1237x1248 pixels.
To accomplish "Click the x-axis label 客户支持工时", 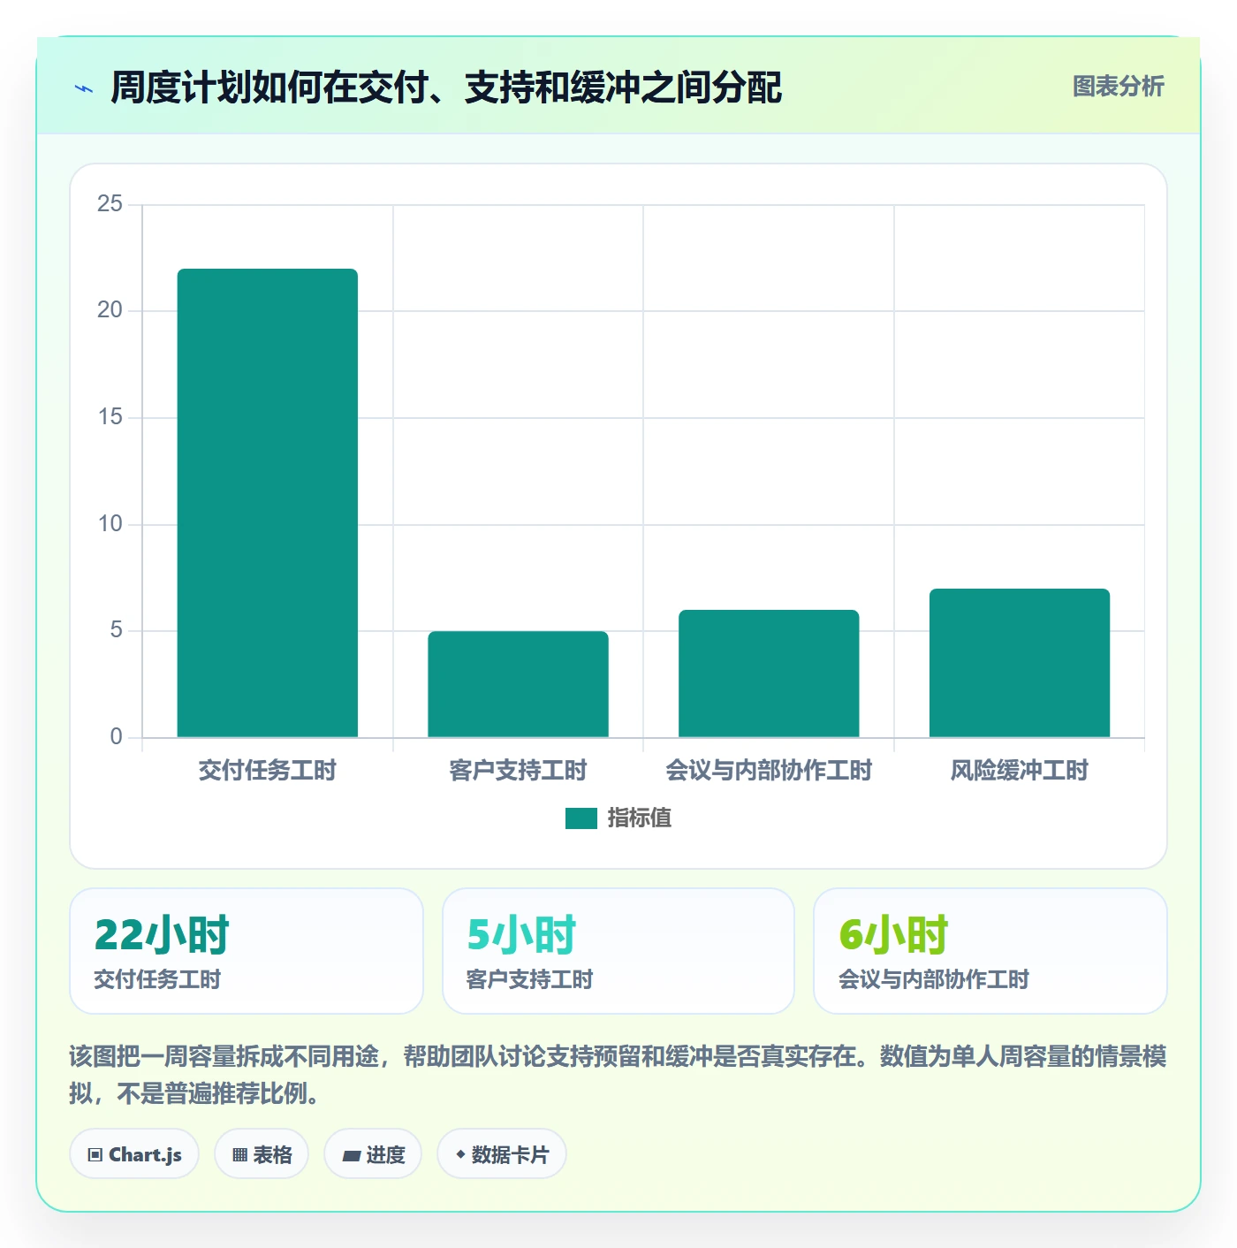I will click(x=519, y=771).
